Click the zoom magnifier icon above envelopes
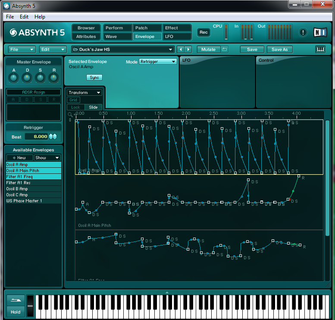The width and height of the screenshot is (335, 320). coord(70,115)
